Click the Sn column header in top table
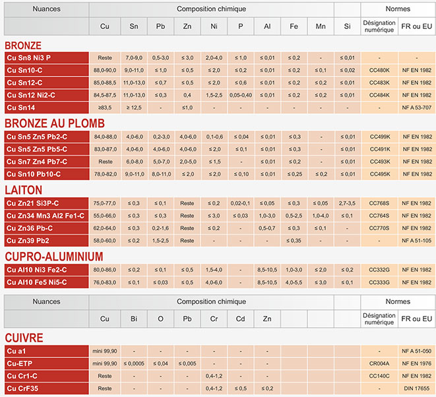The image size is (436, 397). tap(134, 26)
